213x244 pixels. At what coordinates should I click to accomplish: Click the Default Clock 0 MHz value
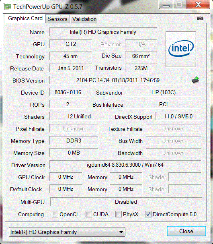click(66, 189)
